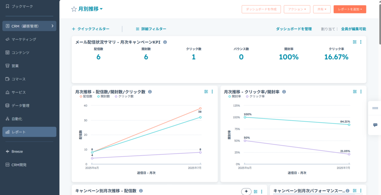Viewport: 381px width, 195px height.
Task: Toggle 配信数 series in the chart legend
Action: pyautogui.click(x=86, y=96)
